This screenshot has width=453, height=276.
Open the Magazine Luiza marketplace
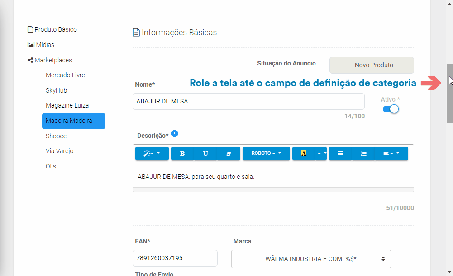tap(67, 105)
